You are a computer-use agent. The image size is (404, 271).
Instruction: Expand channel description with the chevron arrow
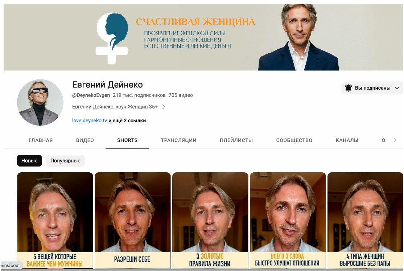(x=164, y=107)
